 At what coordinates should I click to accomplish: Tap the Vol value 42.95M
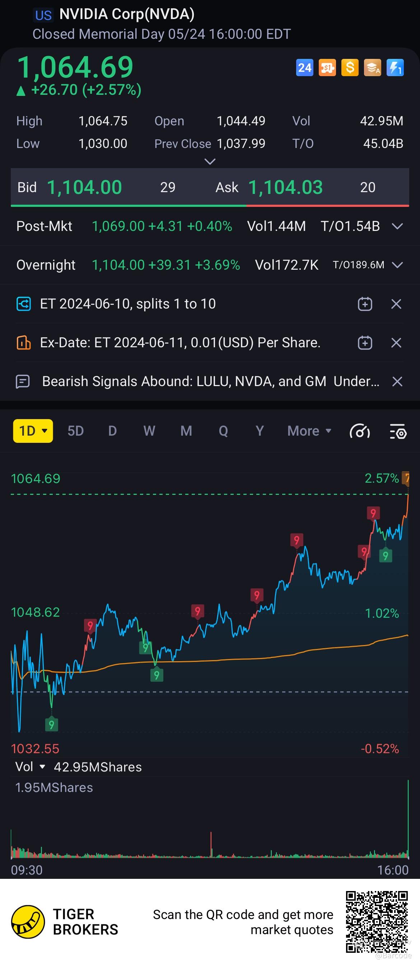pos(382,121)
